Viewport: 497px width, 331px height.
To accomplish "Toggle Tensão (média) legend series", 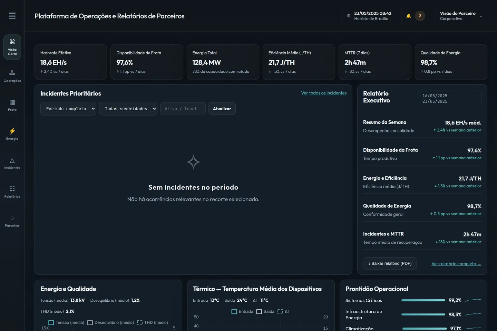I will (x=66, y=323).
